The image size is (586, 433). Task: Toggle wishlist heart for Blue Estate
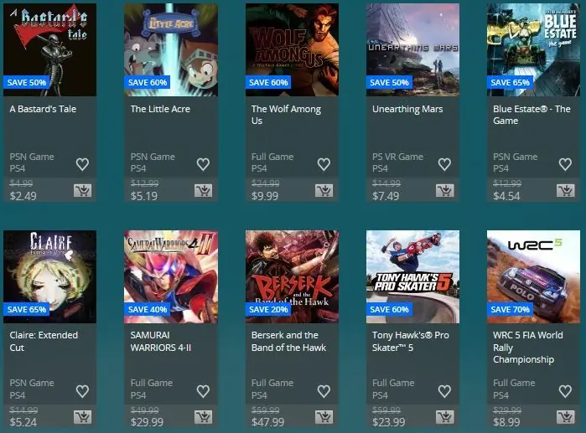565,164
